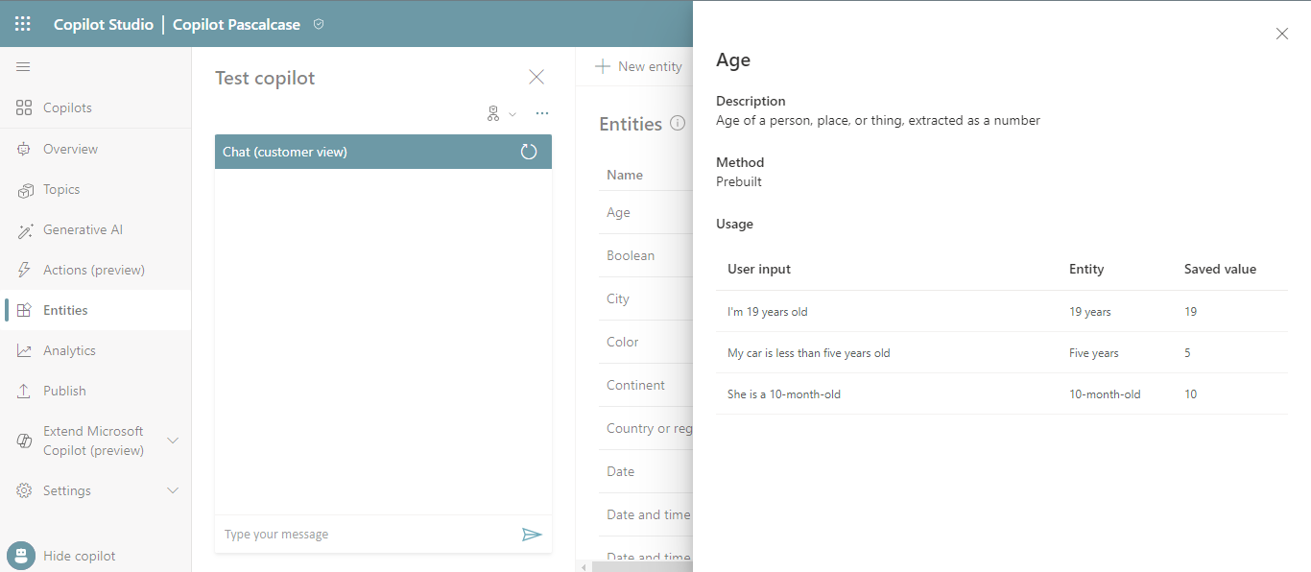
Task: Open test copilot more options ellipsis
Action: click(542, 114)
